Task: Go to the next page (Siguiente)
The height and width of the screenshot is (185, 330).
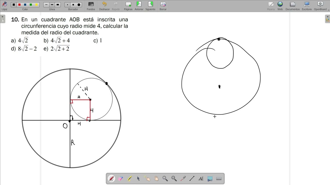Action: 150,6
